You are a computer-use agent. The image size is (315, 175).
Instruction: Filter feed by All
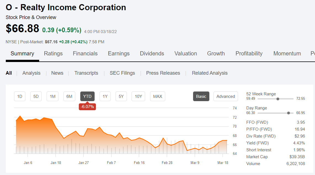pyautogui.click(x=9, y=73)
